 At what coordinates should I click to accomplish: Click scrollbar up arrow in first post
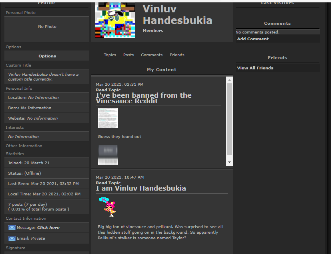229,80
